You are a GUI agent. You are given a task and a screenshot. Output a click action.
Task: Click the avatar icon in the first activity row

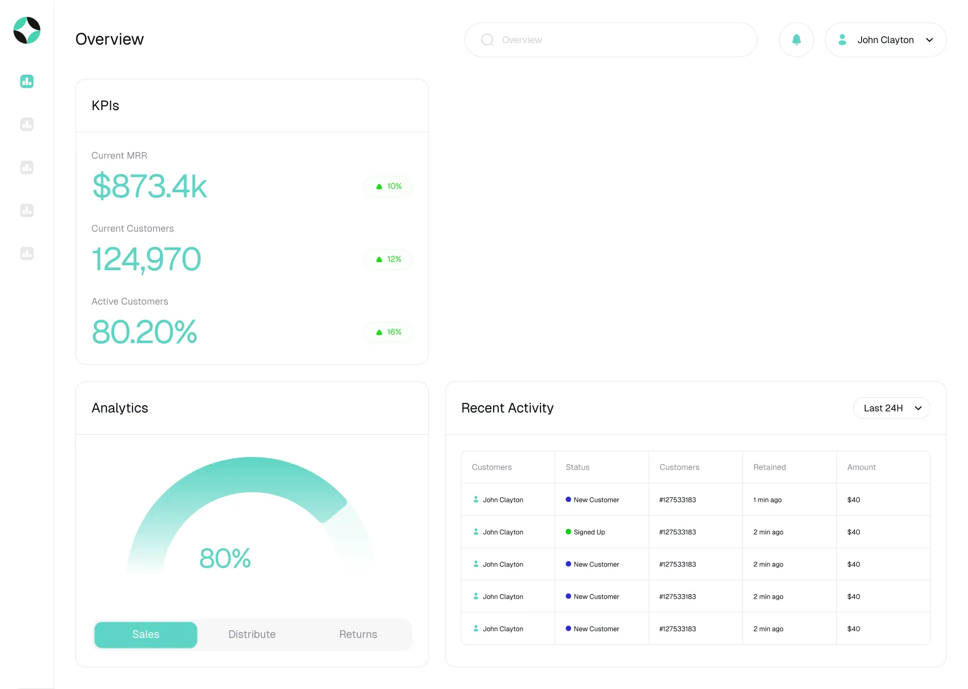476,500
